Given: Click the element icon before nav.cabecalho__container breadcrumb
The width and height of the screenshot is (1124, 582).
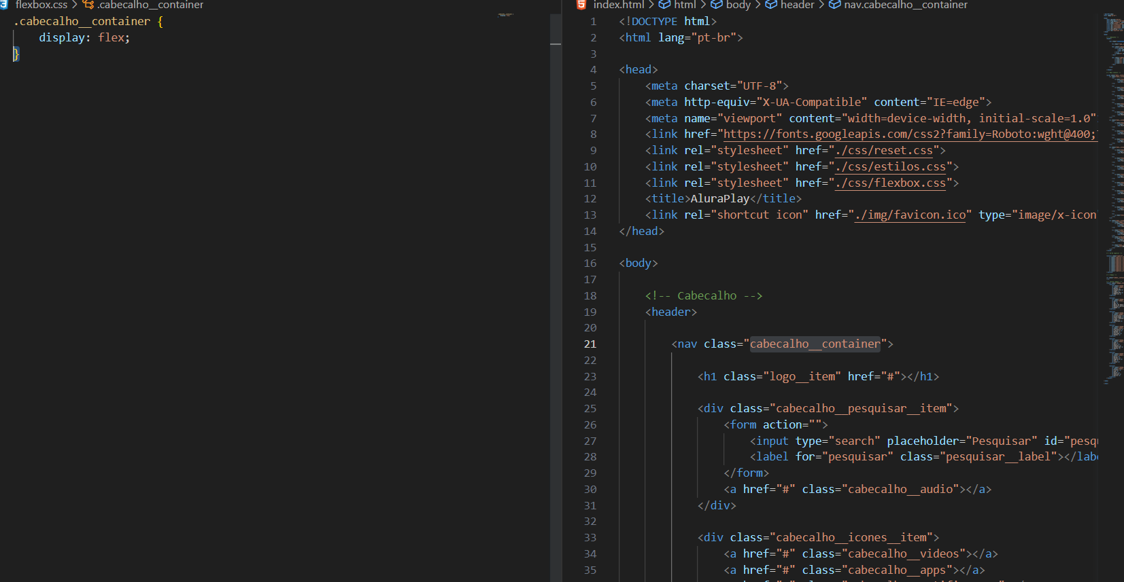Looking at the screenshot, I should (834, 4).
